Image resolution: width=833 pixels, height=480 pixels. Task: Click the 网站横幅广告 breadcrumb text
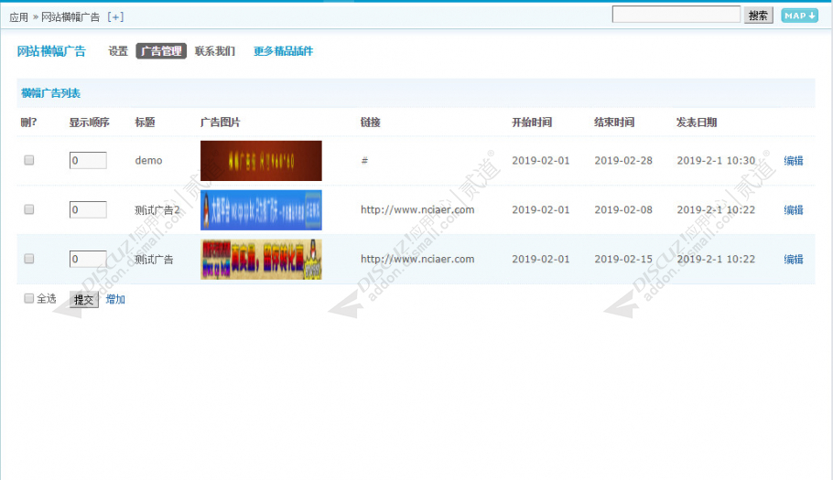[x=70, y=17]
